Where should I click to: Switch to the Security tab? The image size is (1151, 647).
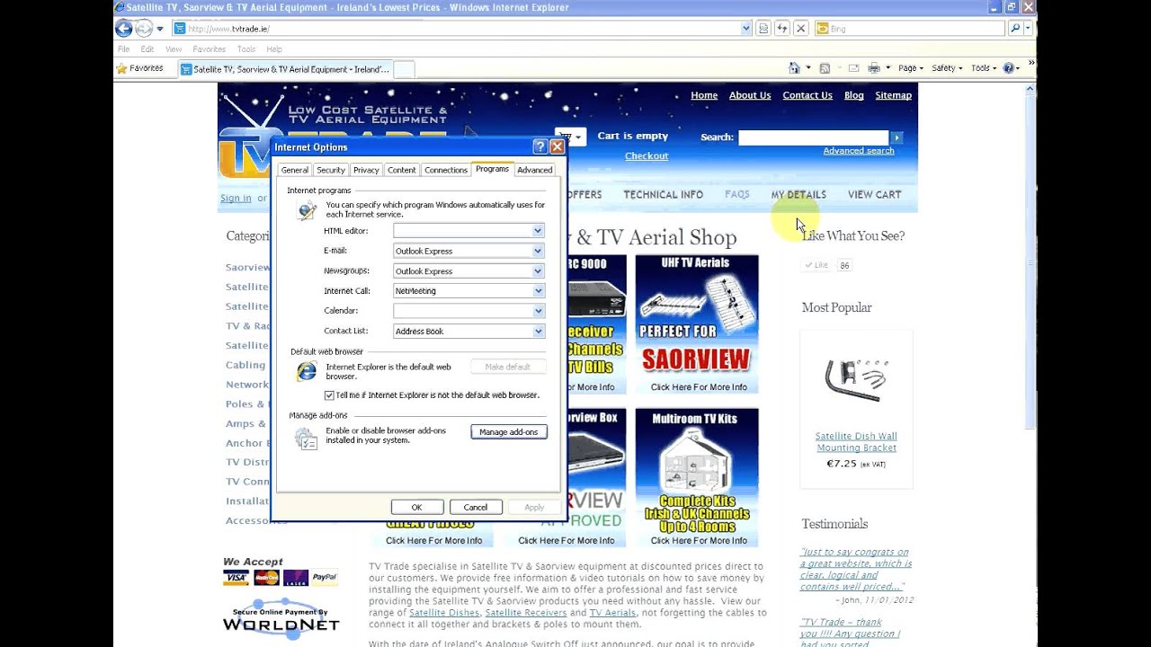(x=331, y=170)
